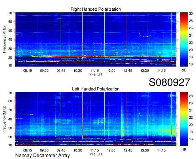Screen dimensions: 196x159
Task: Click "12:45" time tick of Right Handed plot
Action: [x=128, y=71]
